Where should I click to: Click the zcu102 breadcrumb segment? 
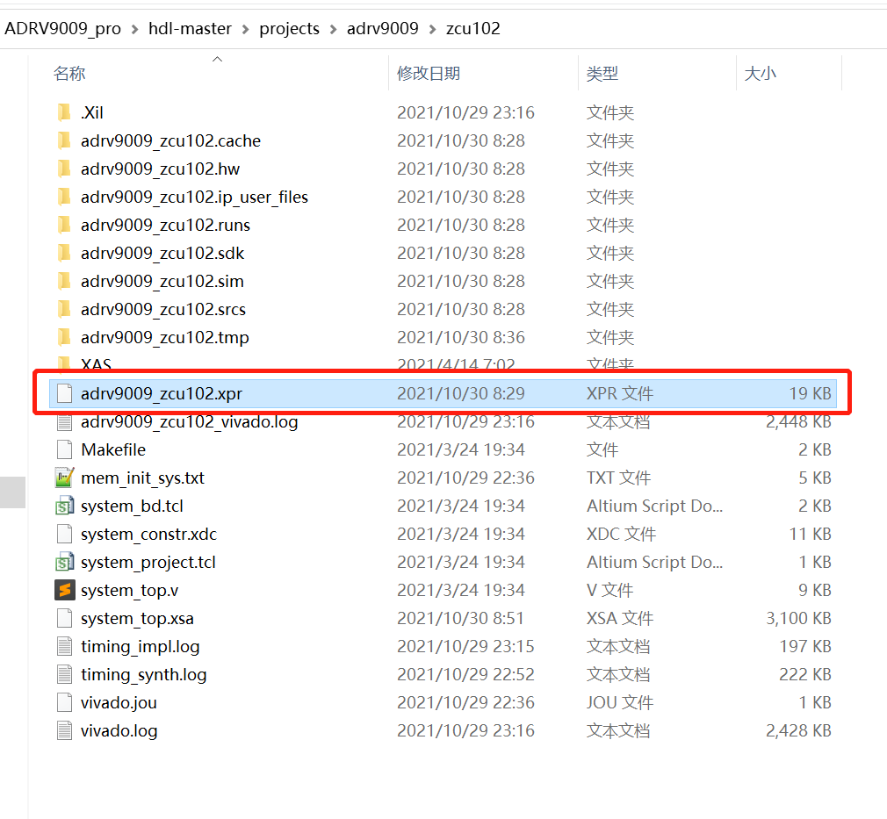[472, 28]
